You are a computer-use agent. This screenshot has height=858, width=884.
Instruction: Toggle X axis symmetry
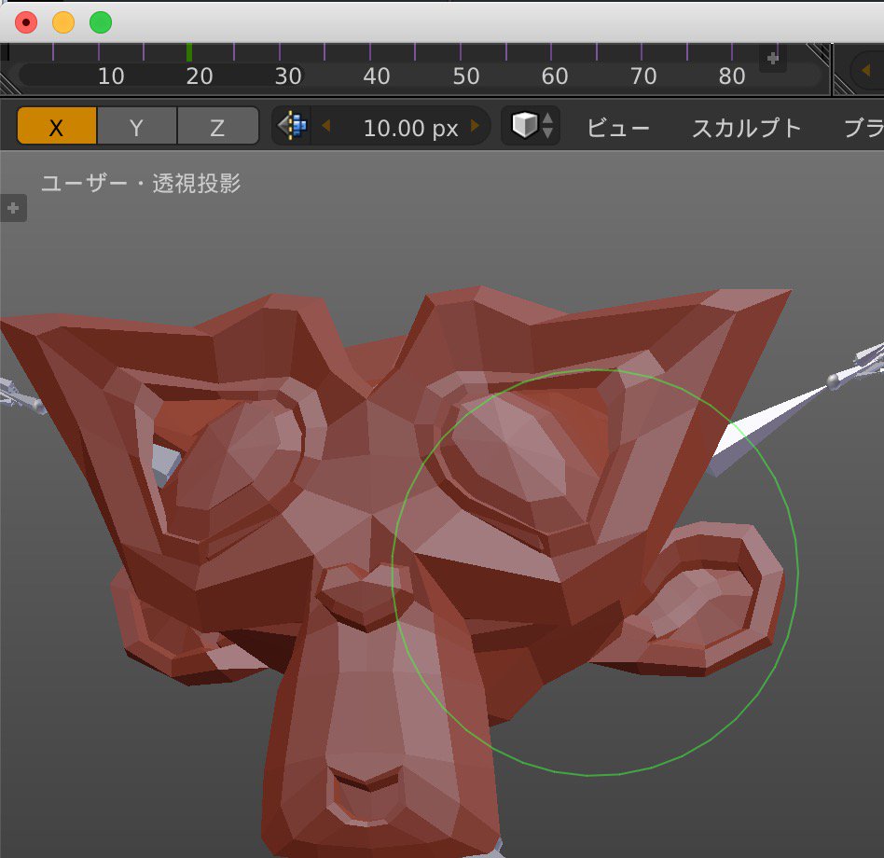[56, 126]
